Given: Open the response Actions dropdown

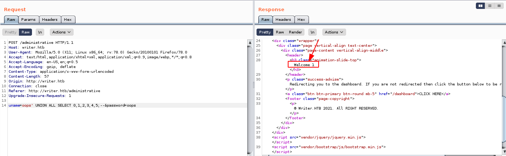Looking at the screenshot, I should click(334, 32).
